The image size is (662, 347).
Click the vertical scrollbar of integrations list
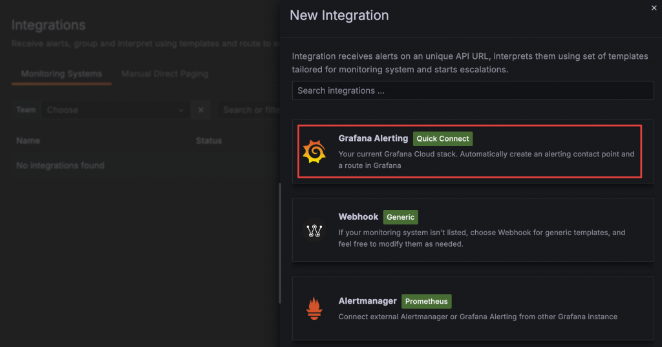[279, 243]
